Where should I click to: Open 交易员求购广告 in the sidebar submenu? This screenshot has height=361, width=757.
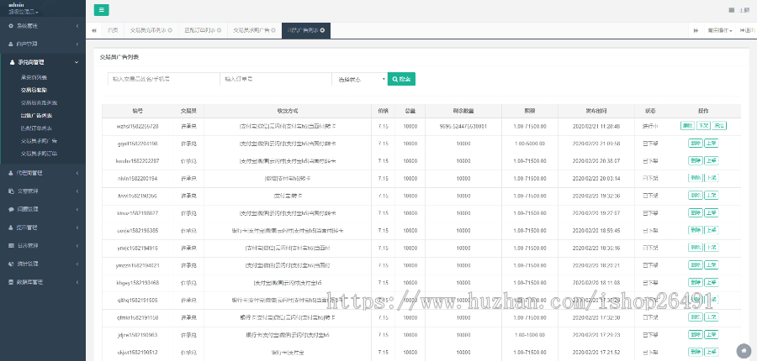pyautogui.click(x=39, y=141)
